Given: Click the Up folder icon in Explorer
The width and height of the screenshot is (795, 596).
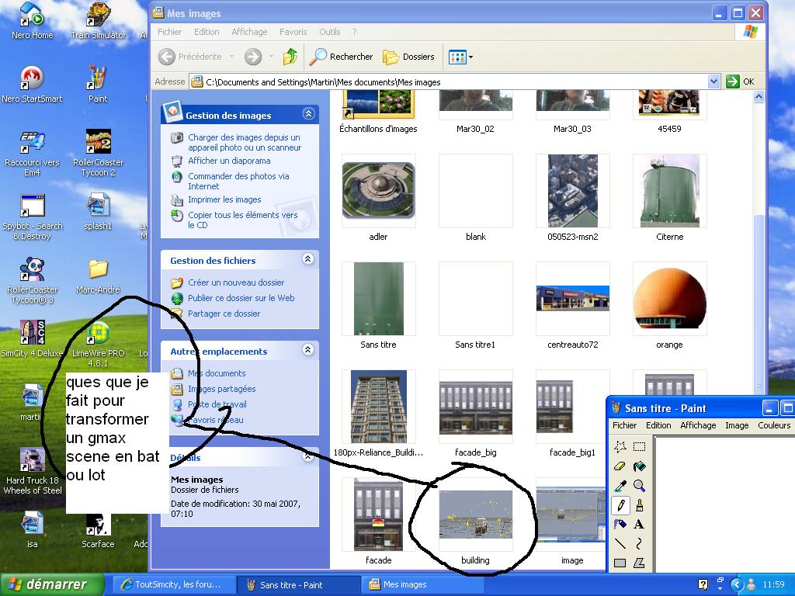Looking at the screenshot, I should pos(290,57).
